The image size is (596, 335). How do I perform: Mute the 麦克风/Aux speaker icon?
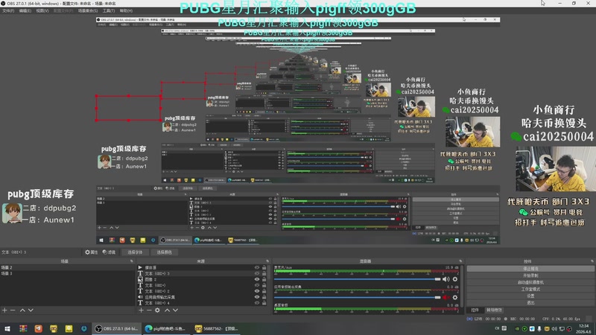coord(446,279)
